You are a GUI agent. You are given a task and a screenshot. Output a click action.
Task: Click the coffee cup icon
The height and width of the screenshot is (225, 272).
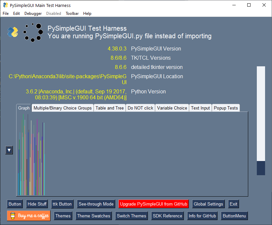(x=12, y=216)
